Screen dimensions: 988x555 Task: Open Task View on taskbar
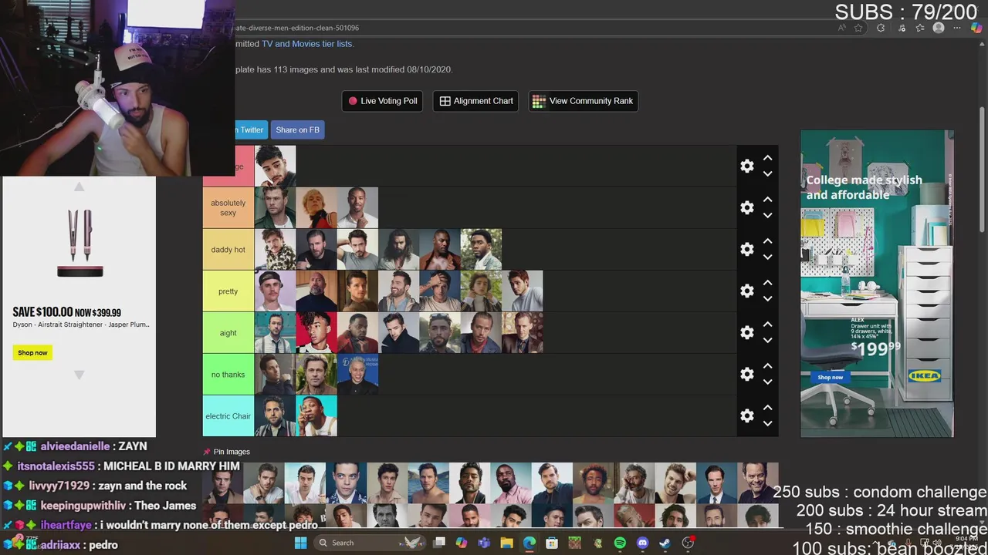(439, 543)
